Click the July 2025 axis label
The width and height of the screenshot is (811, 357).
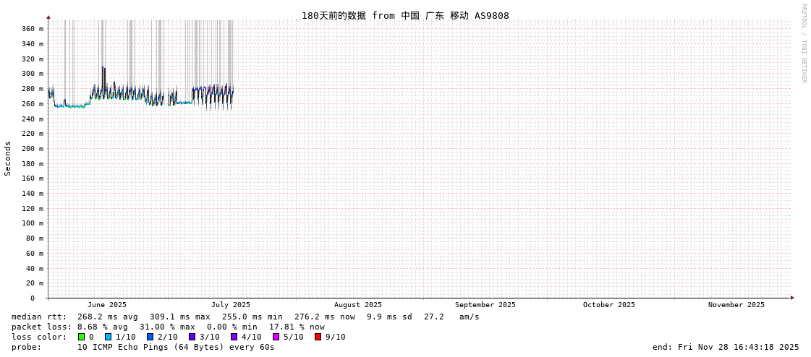point(230,305)
